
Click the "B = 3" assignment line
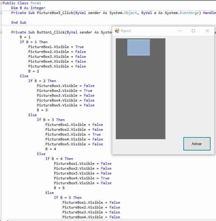click(x=42, y=110)
